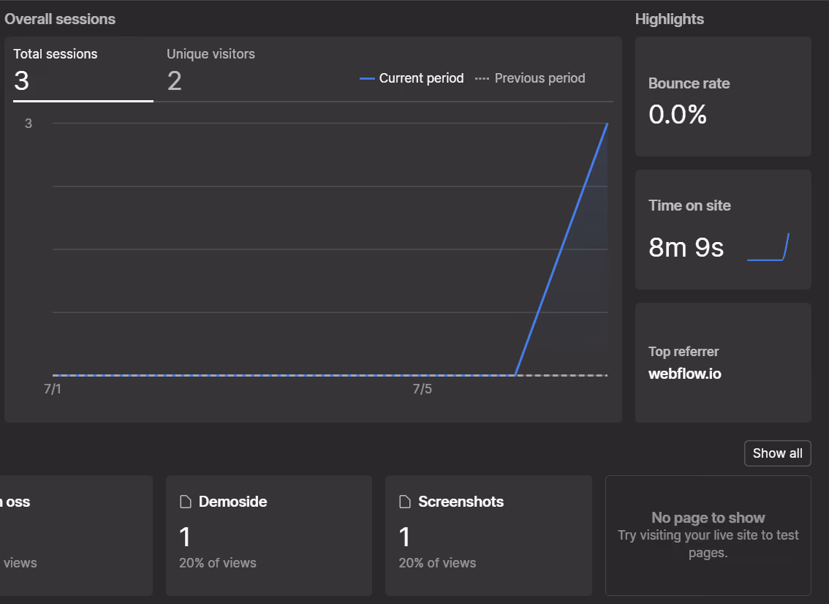Viewport: 829px width, 604px height.
Task: Click the Highlights heading
Action: pyautogui.click(x=670, y=19)
